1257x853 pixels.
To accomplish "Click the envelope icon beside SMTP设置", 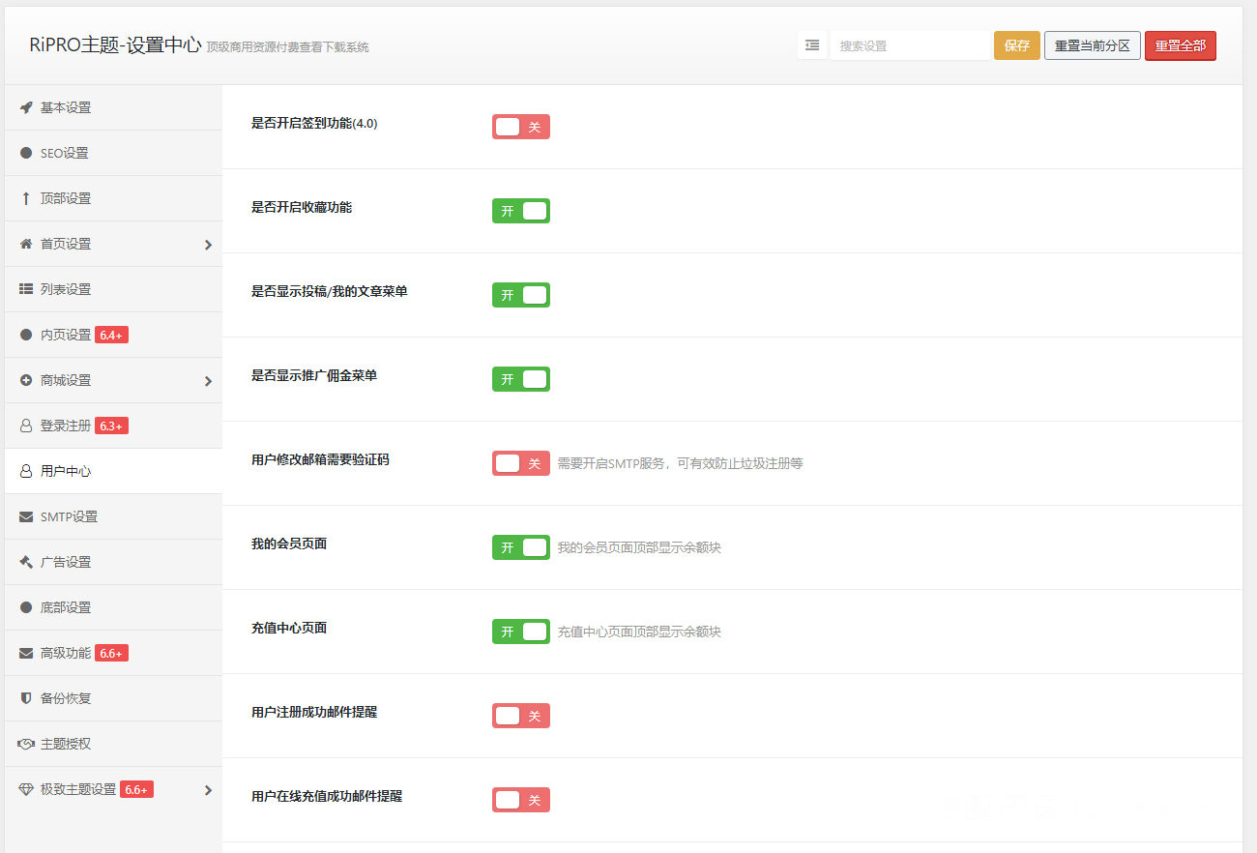I will pyautogui.click(x=26, y=516).
